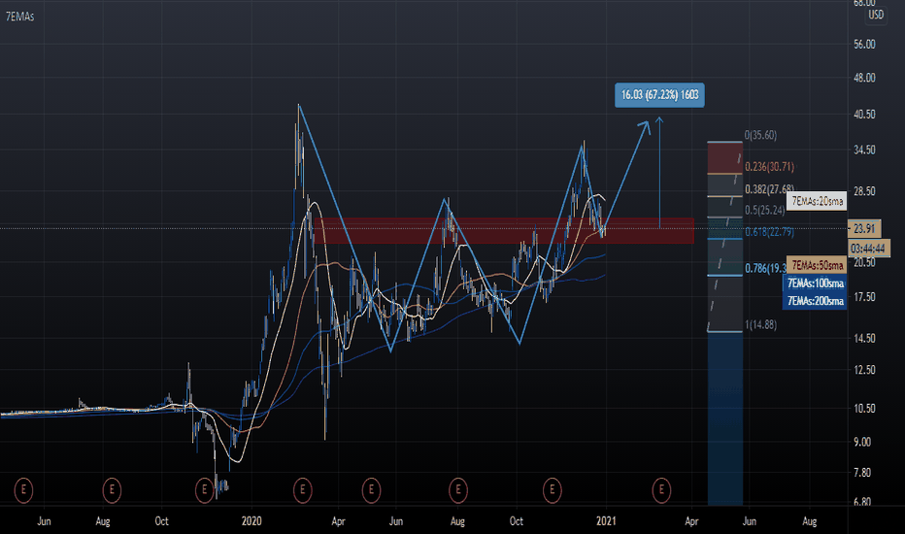Viewport: 905px width, 534px height.
Task: Click the 2021 label on time axis
Action: 606,521
